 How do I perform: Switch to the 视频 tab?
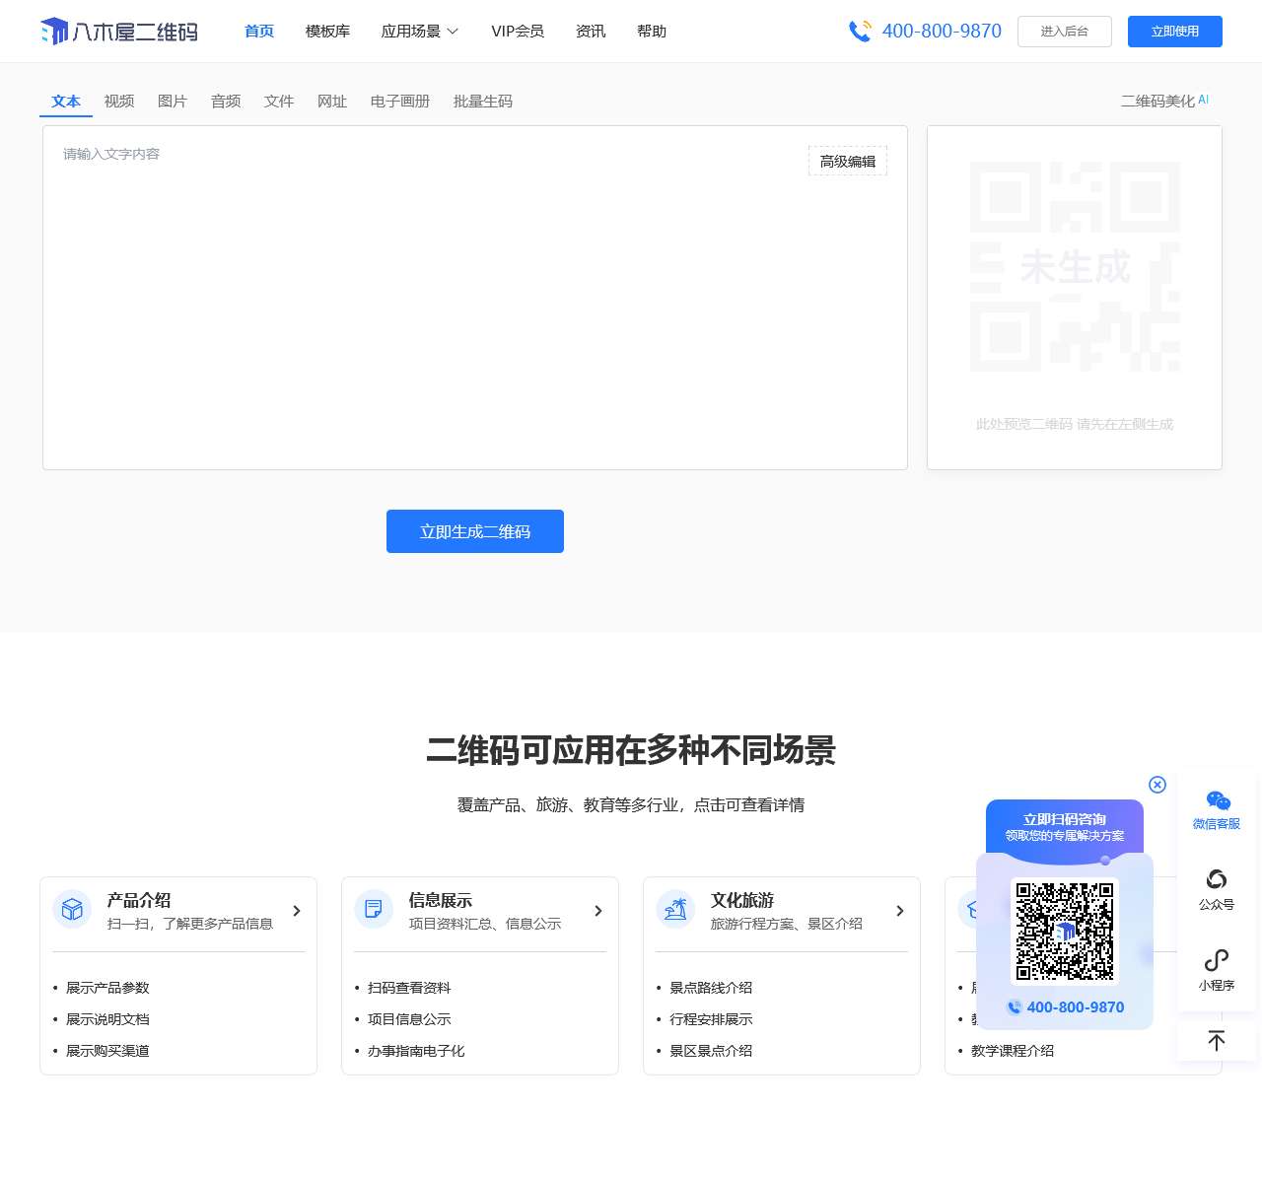pyautogui.click(x=119, y=101)
